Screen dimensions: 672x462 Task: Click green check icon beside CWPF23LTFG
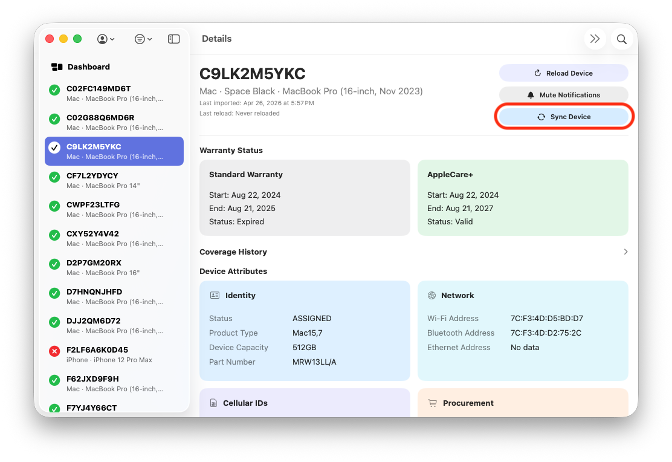(x=54, y=206)
